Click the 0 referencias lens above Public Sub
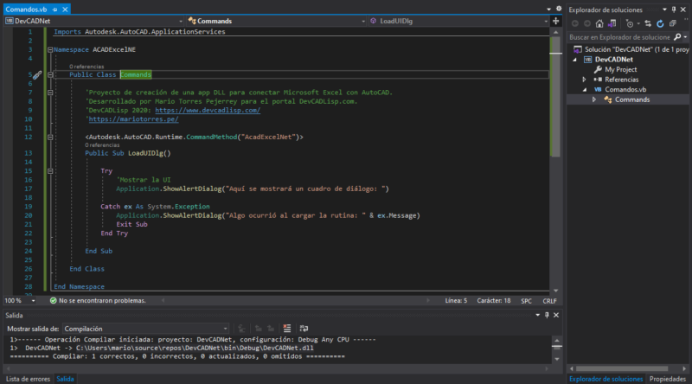Viewport: 692px width, 384px height. point(102,145)
